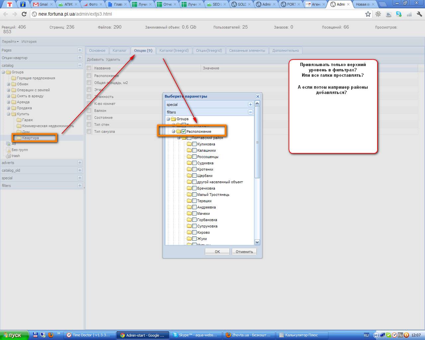Uncheck the Расположение filter checkbox

click(184, 131)
